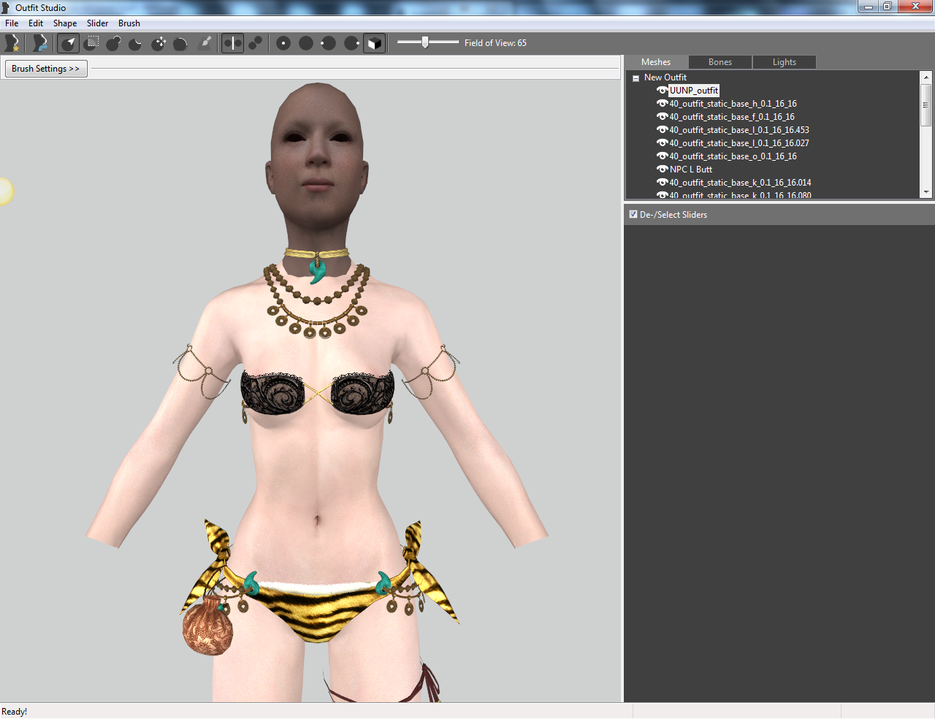The height and width of the screenshot is (719, 935).
Task: Open the Brush menu
Action: pyautogui.click(x=129, y=23)
